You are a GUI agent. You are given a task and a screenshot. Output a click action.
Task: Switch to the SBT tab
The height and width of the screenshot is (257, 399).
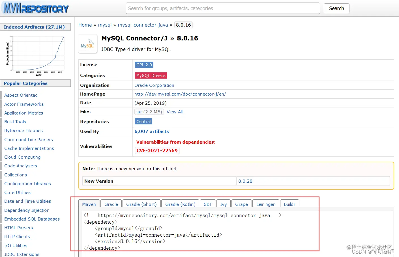tap(208, 204)
